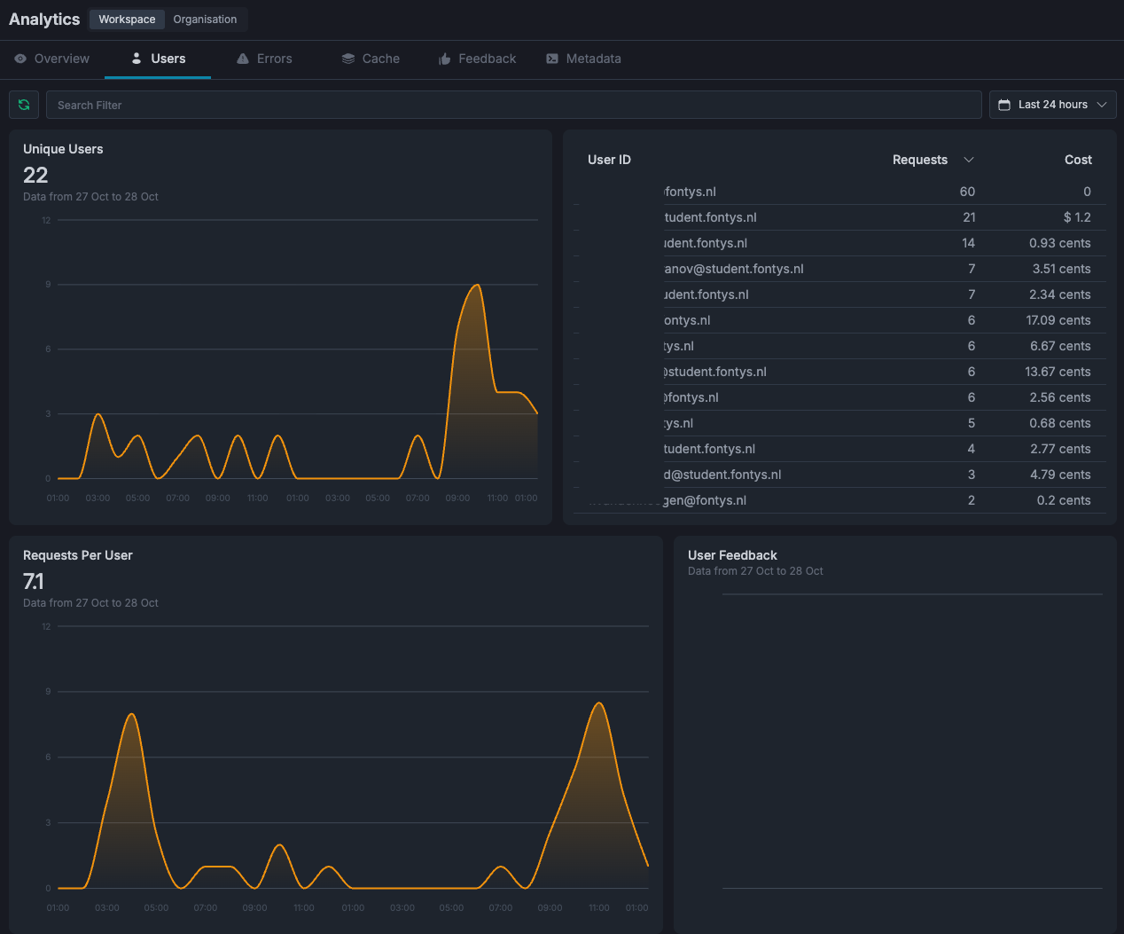Click the person icon on Users tab
The image size is (1124, 934).
point(137,59)
